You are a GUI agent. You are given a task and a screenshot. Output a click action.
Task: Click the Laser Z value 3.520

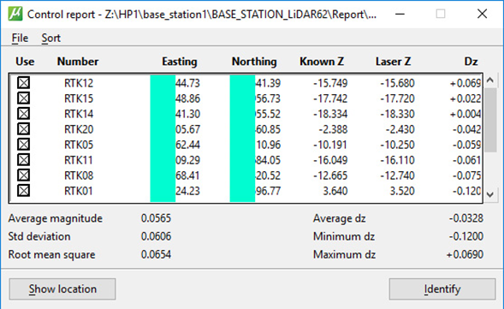pos(402,191)
